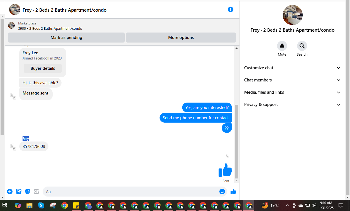
Task: Choose a GIF with the GIF icon
Action: coord(36,192)
